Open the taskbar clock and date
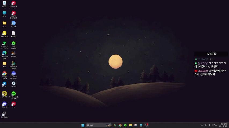 tap(223, 125)
